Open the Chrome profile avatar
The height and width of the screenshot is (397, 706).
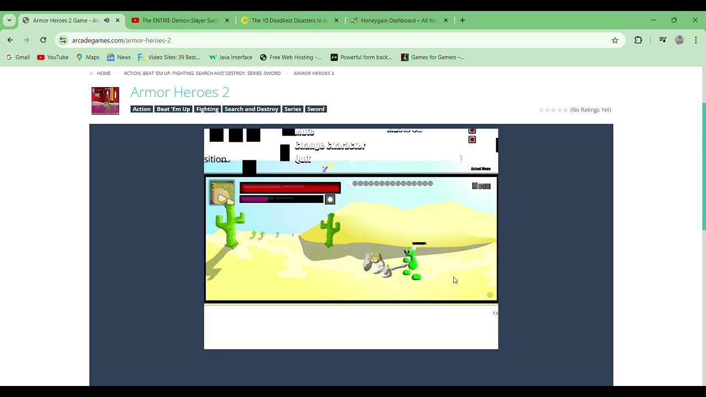(680, 40)
